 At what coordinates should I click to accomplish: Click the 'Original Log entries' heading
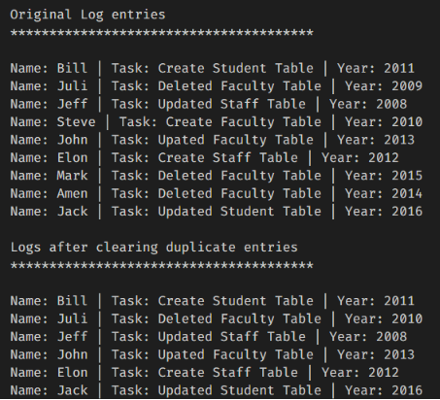pyautogui.click(x=87, y=15)
